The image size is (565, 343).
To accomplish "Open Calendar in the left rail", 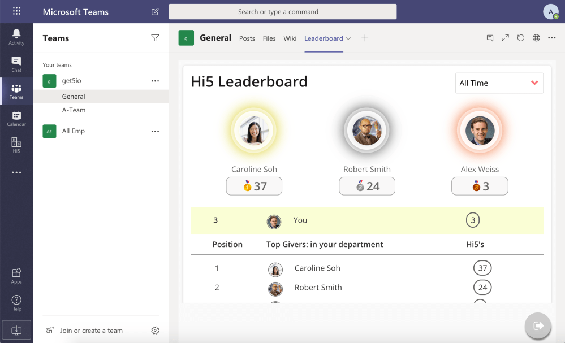I will pos(16,119).
